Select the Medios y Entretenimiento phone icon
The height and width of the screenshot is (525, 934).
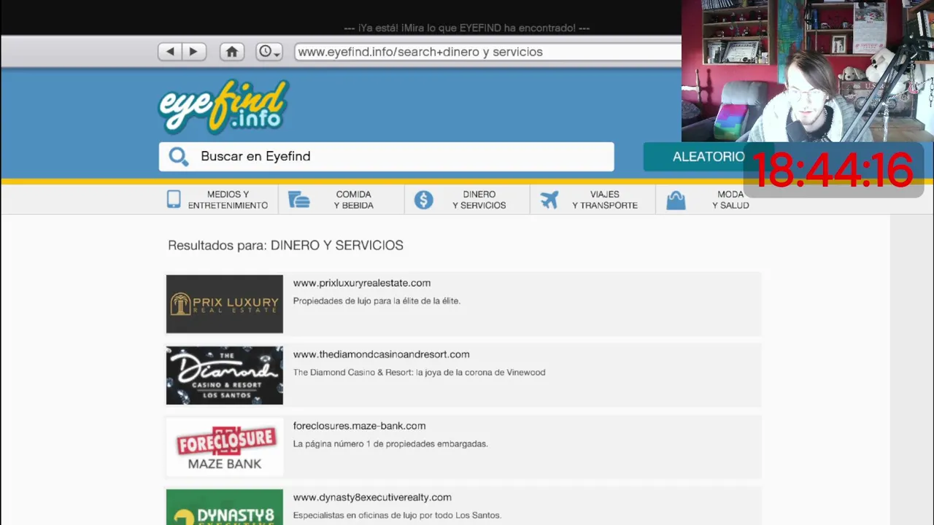[174, 200]
